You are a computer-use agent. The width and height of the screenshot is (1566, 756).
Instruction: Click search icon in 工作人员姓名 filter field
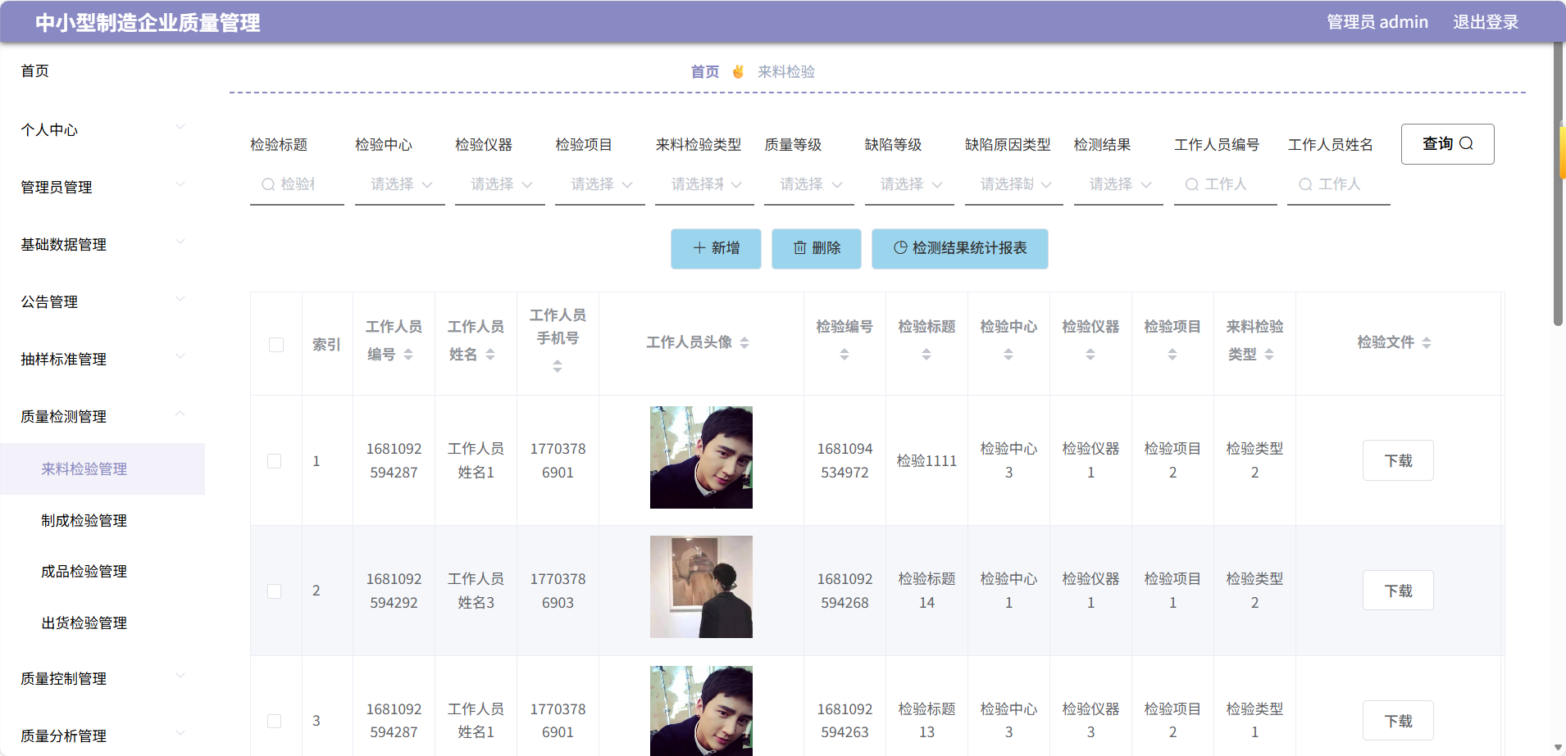(x=1305, y=184)
